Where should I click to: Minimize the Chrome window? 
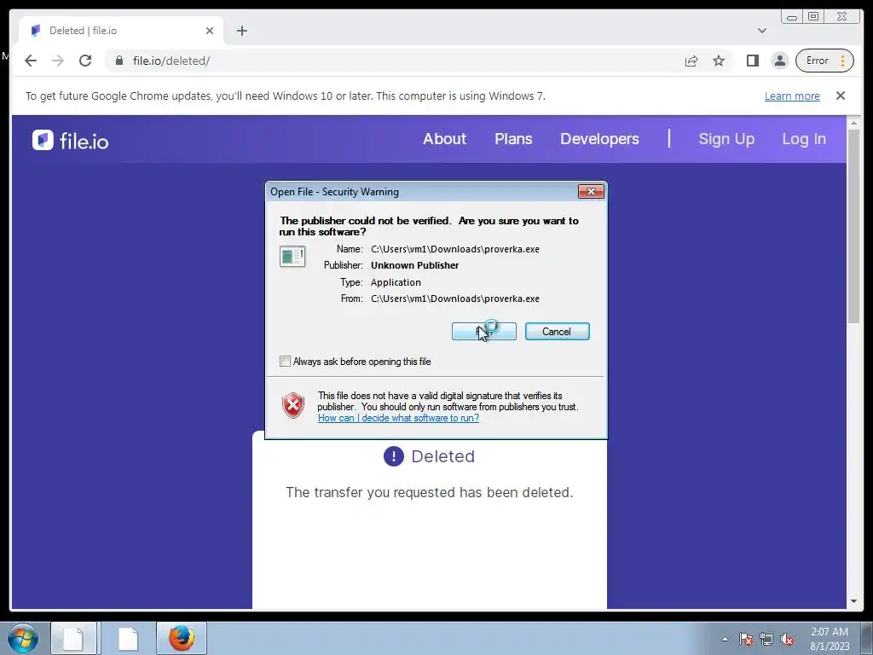(x=792, y=17)
